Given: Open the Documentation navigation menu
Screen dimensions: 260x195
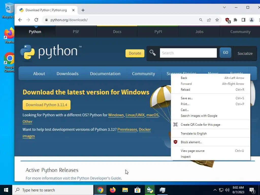Looking at the screenshot, I should [105, 74].
